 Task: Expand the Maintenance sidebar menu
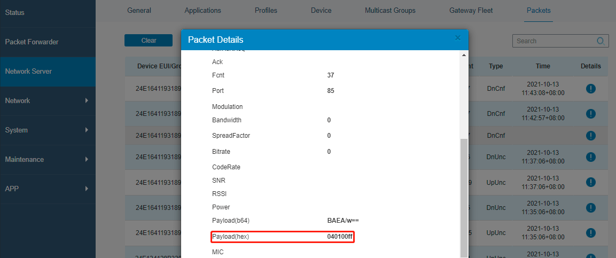pyautogui.click(x=47, y=159)
